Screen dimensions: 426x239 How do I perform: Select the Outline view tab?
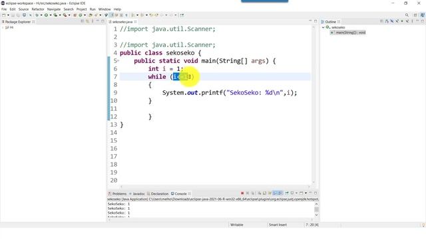click(331, 22)
